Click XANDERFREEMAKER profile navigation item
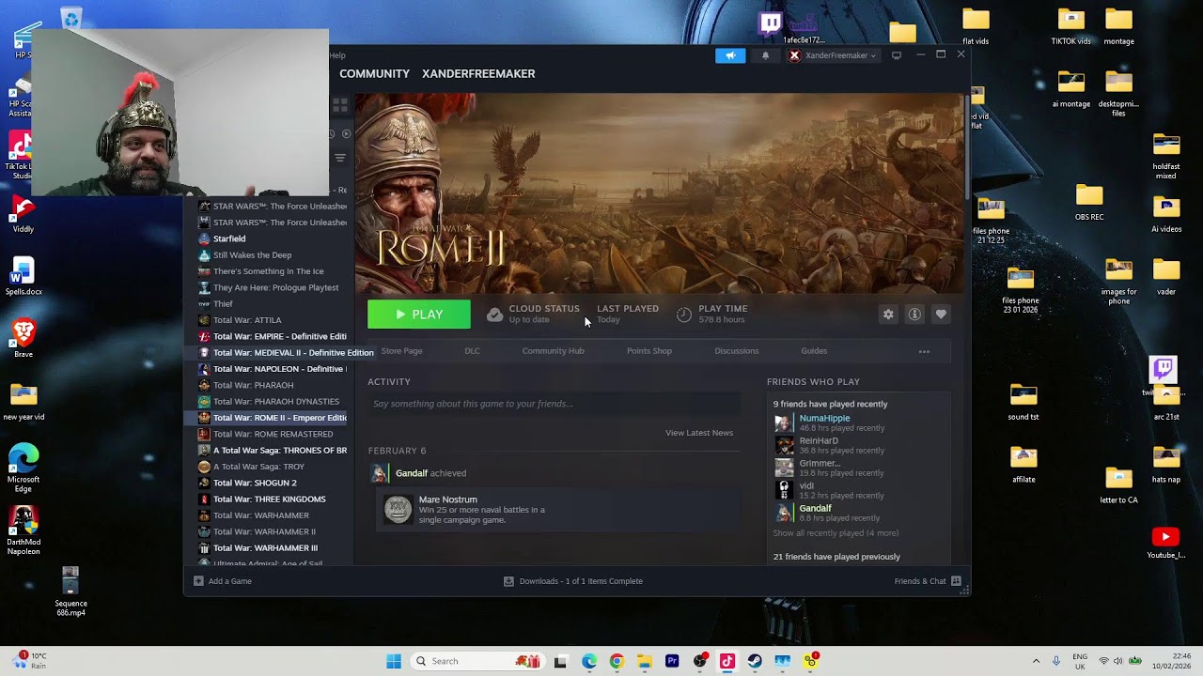 (x=478, y=73)
